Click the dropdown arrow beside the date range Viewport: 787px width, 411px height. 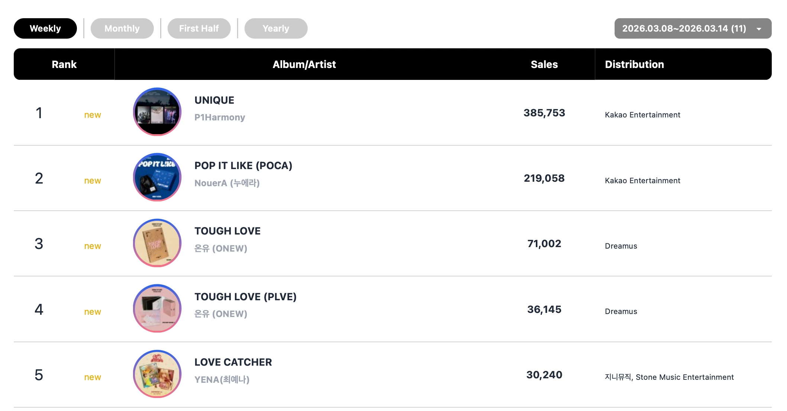click(x=759, y=29)
